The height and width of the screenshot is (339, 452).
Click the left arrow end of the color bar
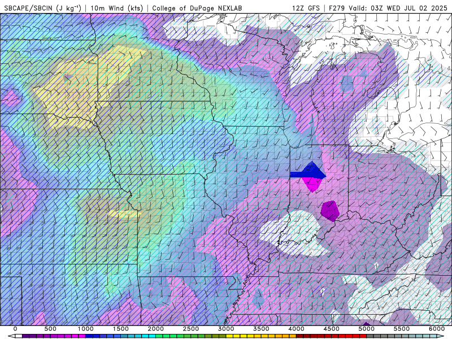pos(11,336)
